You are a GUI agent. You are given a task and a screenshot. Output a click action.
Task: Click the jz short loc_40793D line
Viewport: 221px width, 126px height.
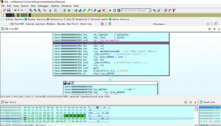coord(111,74)
